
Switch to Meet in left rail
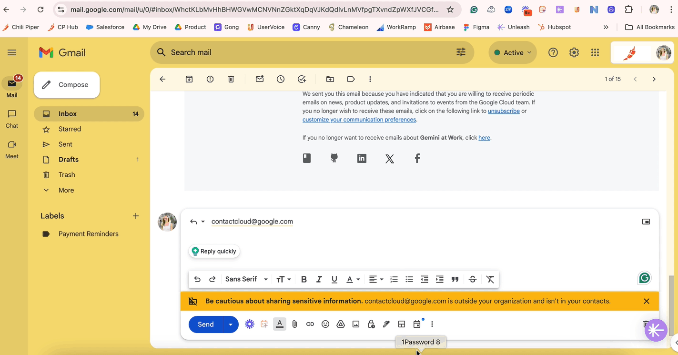click(12, 150)
